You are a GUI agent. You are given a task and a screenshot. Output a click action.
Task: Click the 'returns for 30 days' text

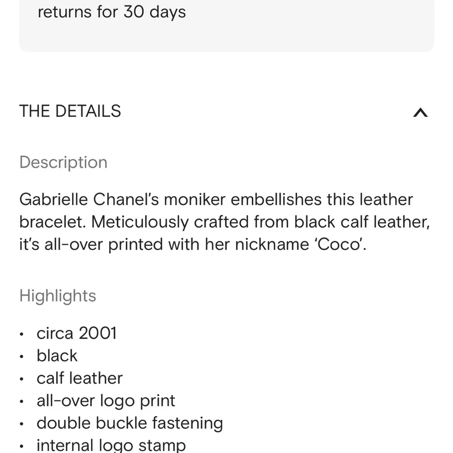pyautogui.click(x=111, y=12)
